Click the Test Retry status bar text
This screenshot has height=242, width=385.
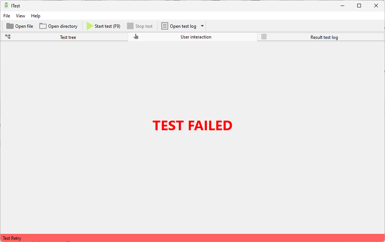(12, 238)
